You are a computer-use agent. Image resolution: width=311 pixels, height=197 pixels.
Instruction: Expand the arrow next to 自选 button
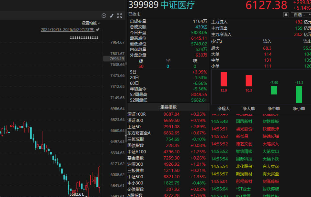pyautogui.click(x=309, y=15)
